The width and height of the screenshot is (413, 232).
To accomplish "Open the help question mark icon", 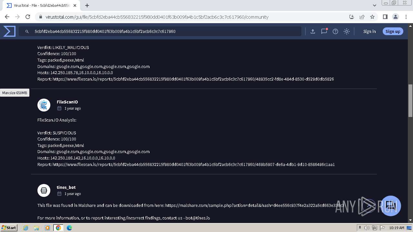I will 335,31.
